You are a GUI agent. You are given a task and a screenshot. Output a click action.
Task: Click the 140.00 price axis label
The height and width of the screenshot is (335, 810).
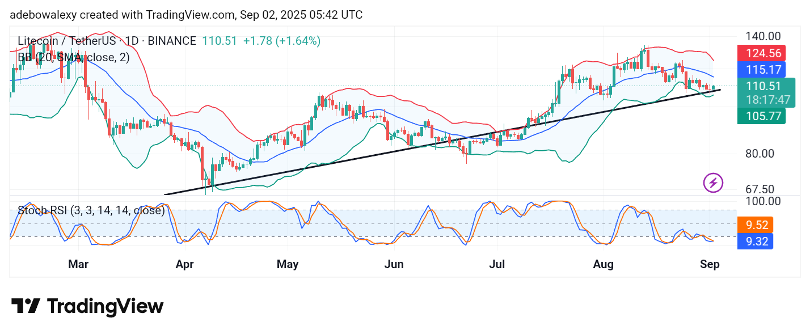762,36
